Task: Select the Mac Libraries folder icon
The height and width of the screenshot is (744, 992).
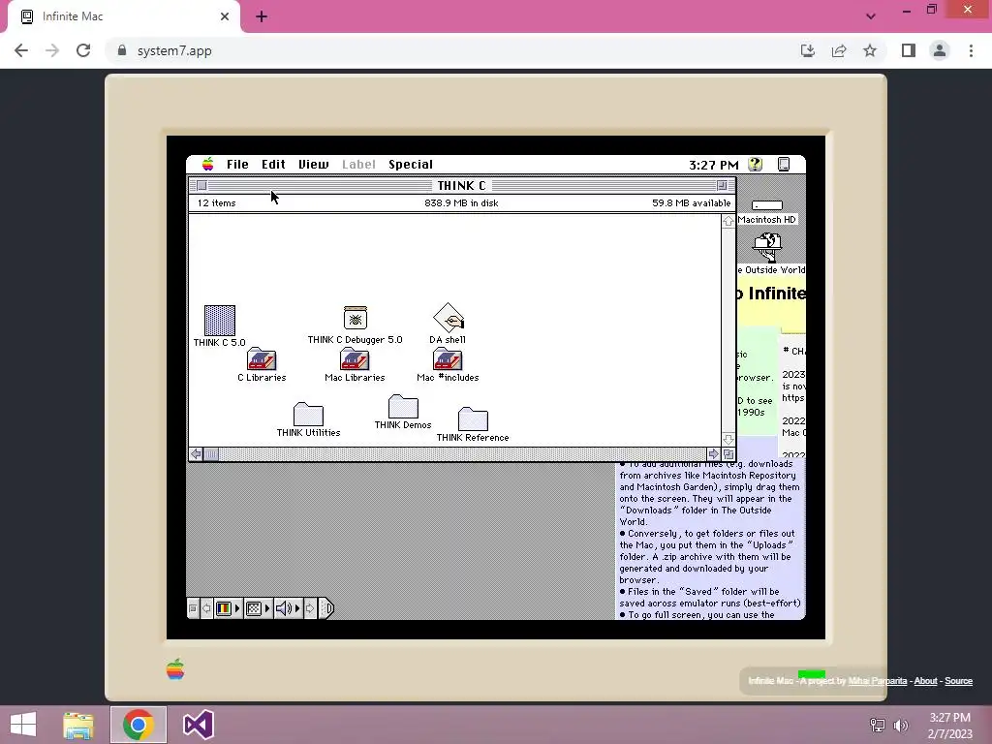Action: (355, 358)
